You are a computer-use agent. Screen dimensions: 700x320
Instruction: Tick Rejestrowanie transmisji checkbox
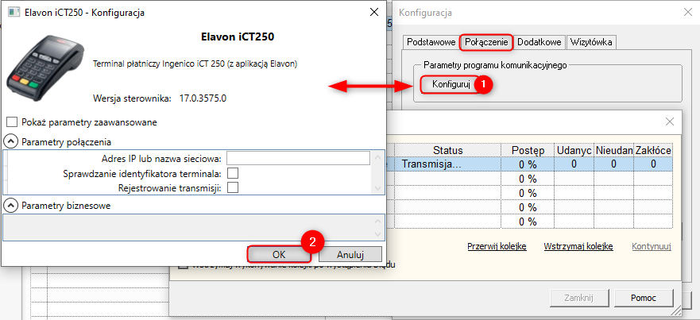[x=233, y=188]
